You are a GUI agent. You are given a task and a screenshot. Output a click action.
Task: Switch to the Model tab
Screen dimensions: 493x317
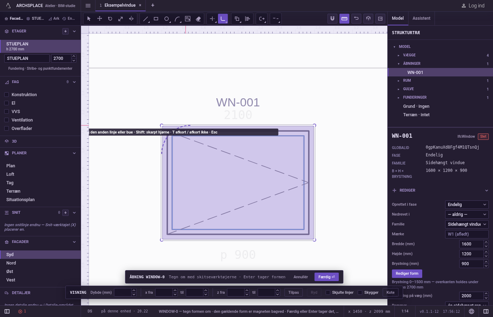(398, 18)
